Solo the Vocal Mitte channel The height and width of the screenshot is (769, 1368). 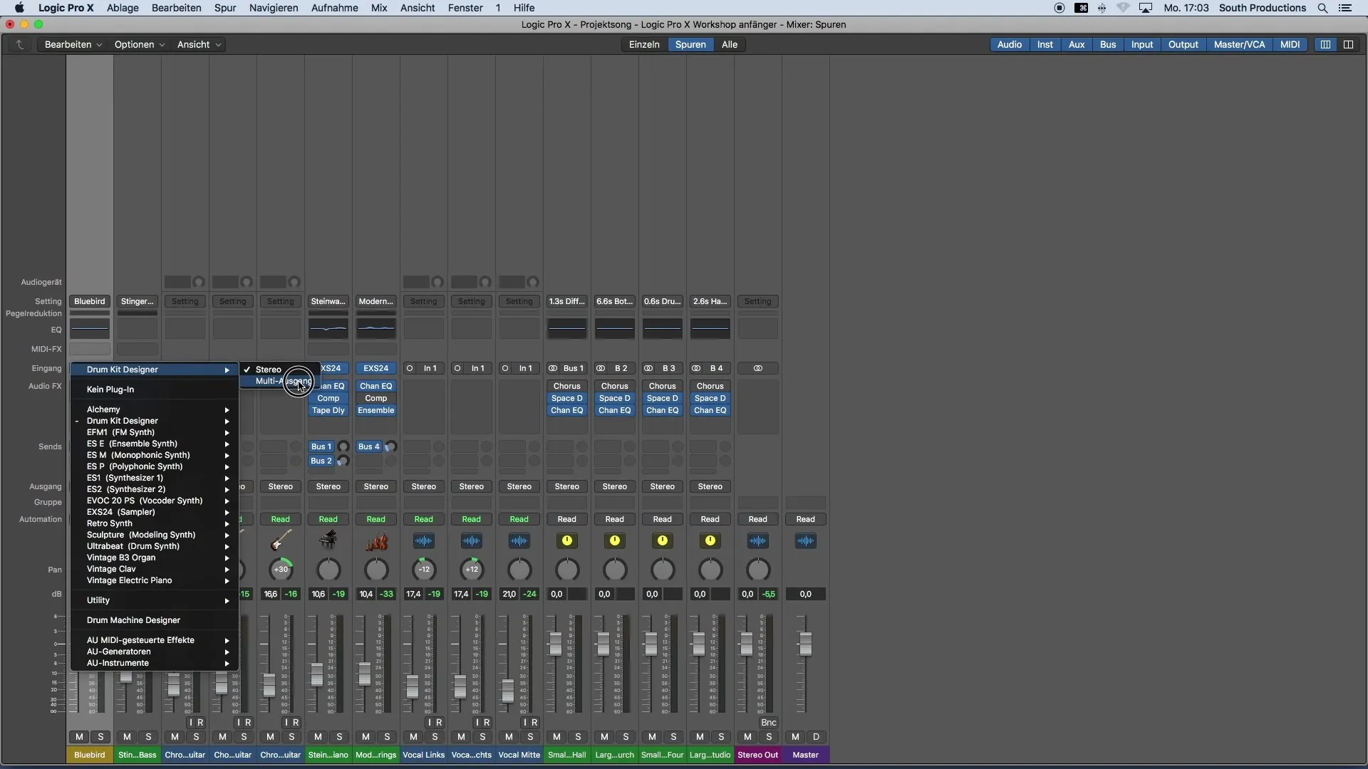tap(530, 738)
